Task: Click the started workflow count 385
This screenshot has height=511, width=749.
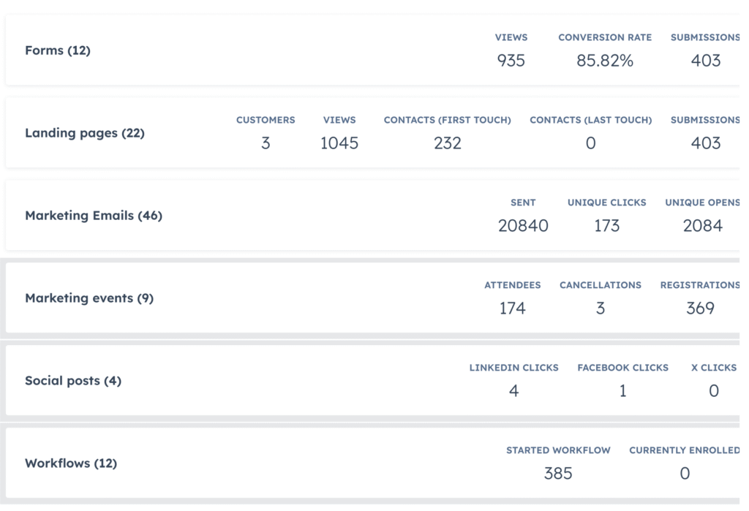Action: pyautogui.click(x=558, y=474)
